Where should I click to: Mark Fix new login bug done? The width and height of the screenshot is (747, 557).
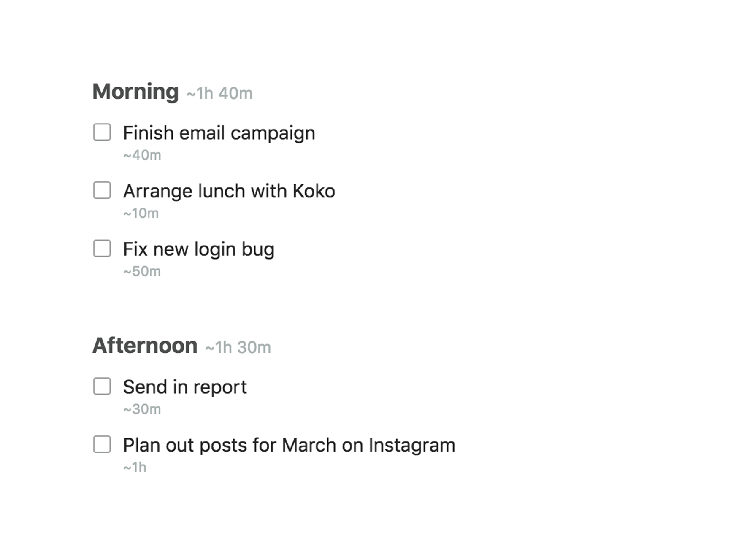coord(102,249)
